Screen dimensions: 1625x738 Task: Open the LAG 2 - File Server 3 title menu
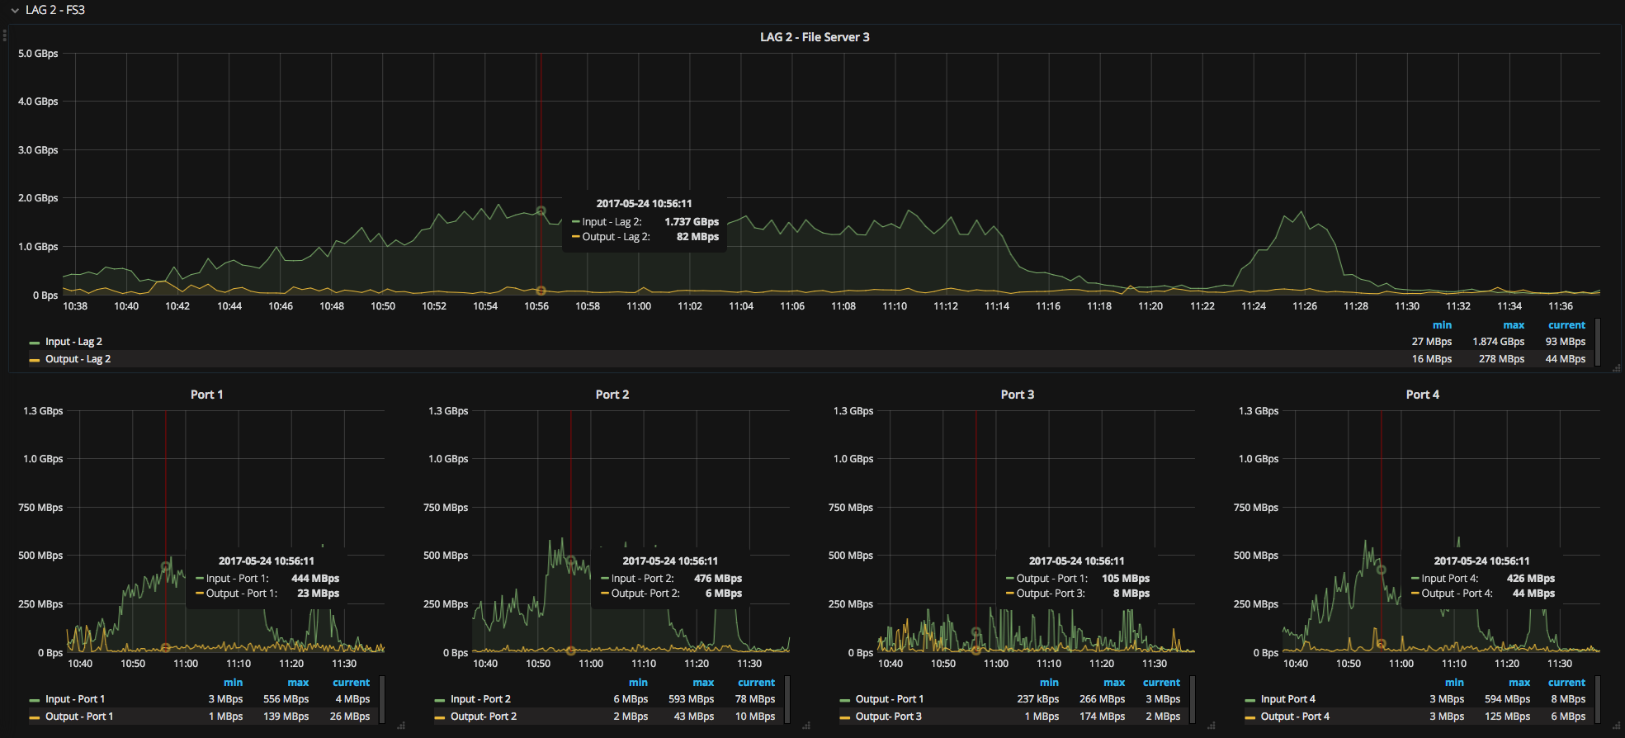(x=814, y=37)
